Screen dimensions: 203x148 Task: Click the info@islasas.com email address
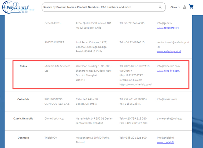[167, 99]
